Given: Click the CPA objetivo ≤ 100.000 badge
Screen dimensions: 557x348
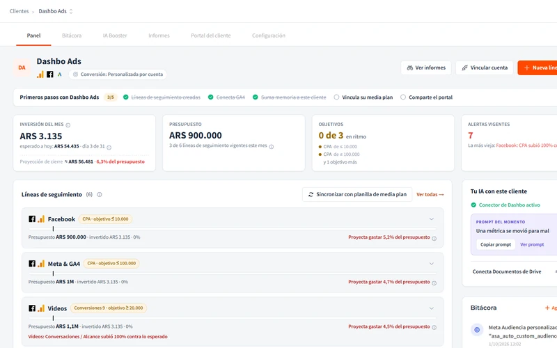Looking at the screenshot, I should [x=111, y=264].
